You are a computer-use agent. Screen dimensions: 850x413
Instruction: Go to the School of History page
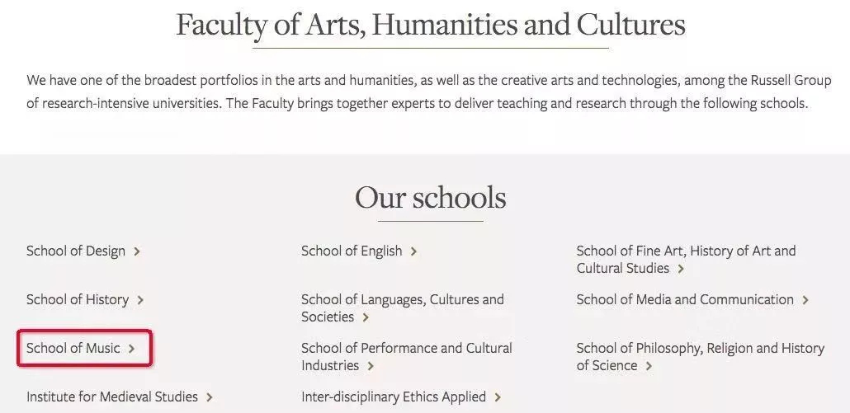pos(77,300)
